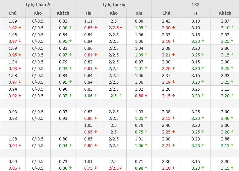The width and height of the screenshot is (239, 171).
Task: Select the 0.70 Xiu odds cell
Action: (139, 125)
